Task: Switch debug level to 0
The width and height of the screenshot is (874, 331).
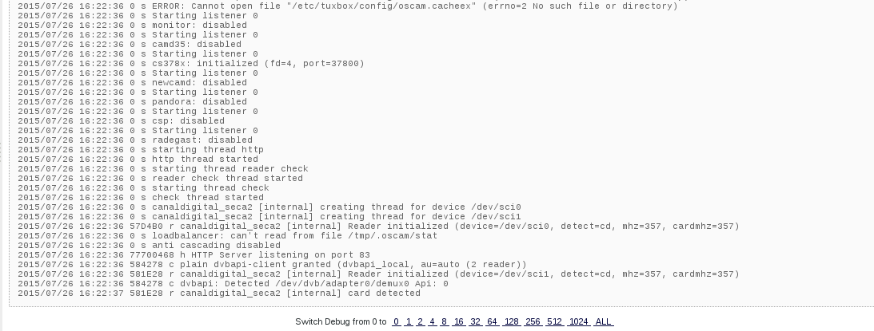Action: click(x=397, y=321)
